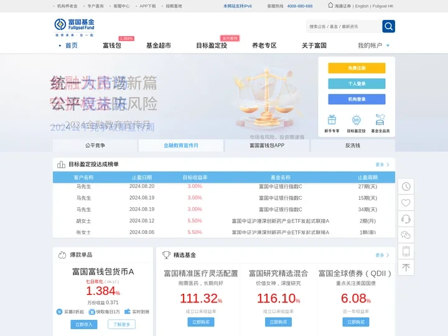This screenshot has width=448, height=336.
Task: Switch to 公平竞争 banner tab
Action: [95, 146]
